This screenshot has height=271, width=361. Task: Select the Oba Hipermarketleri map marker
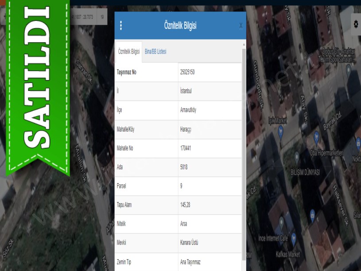tap(316, 137)
